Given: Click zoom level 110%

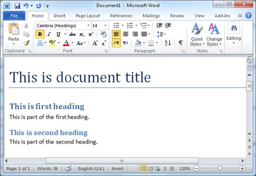Looking at the screenshot, I should tap(185, 169).
